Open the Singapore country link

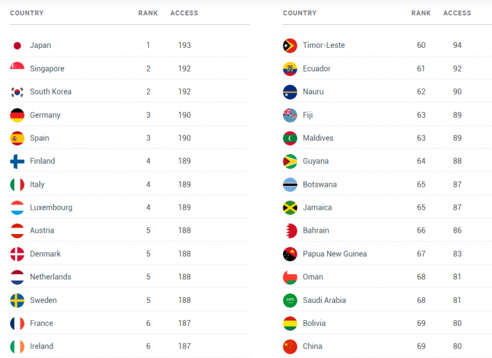point(47,69)
